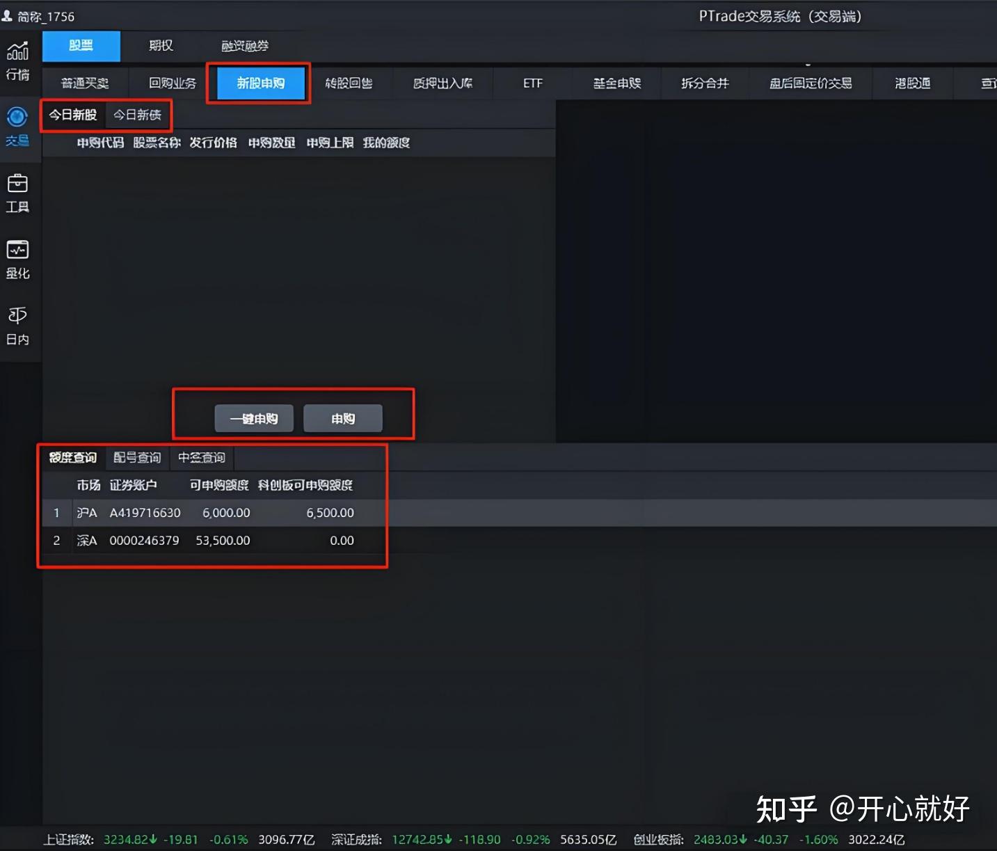Click the 一键申购 one-click subscription button
The image size is (997, 851).
(254, 418)
